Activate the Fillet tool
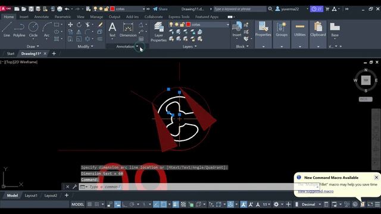The width and height of the screenshot is (381, 214). tap(88, 32)
